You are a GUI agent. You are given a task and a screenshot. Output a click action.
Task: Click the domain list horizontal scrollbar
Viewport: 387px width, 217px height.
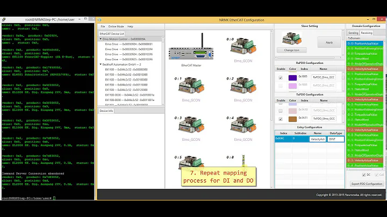coord(365,169)
